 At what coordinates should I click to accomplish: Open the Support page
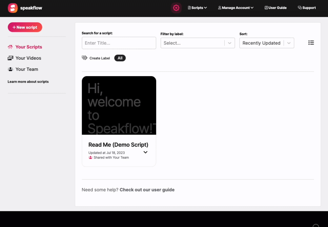[x=307, y=8]
